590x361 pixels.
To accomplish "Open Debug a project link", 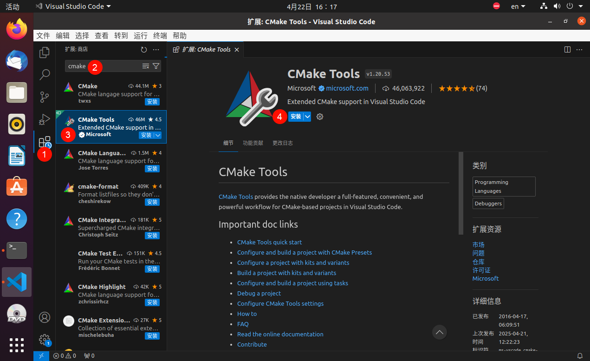I will coord(259,293).
